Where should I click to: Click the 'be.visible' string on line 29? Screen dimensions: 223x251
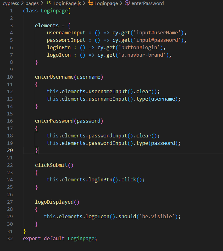coord(157,216)
